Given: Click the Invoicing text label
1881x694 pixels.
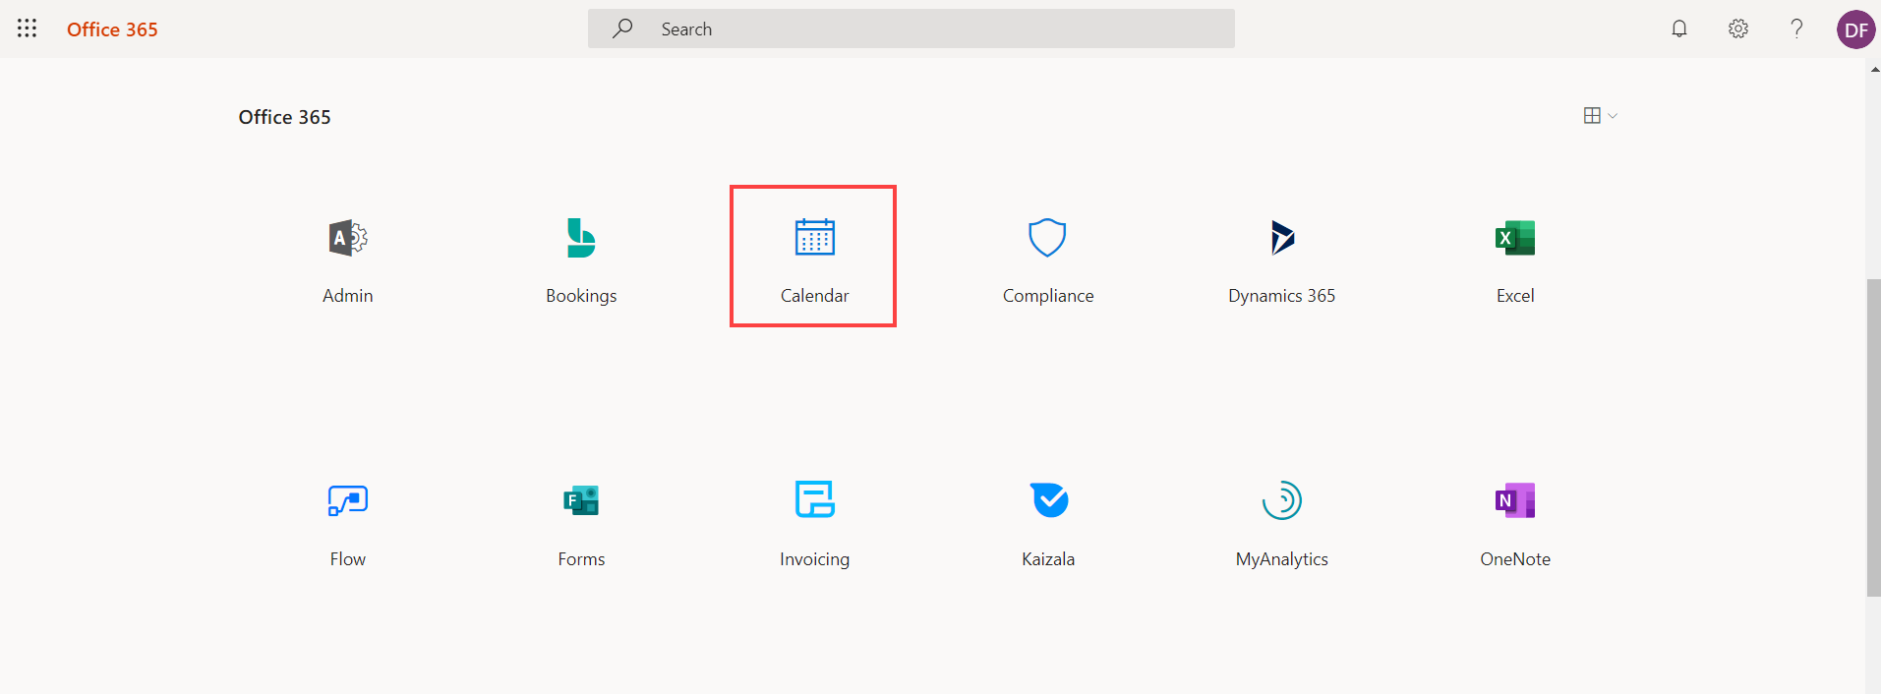Looking at the screenshot, I should click(x=815, y=559).
